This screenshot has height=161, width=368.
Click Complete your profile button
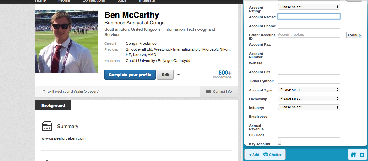point(130,75)
